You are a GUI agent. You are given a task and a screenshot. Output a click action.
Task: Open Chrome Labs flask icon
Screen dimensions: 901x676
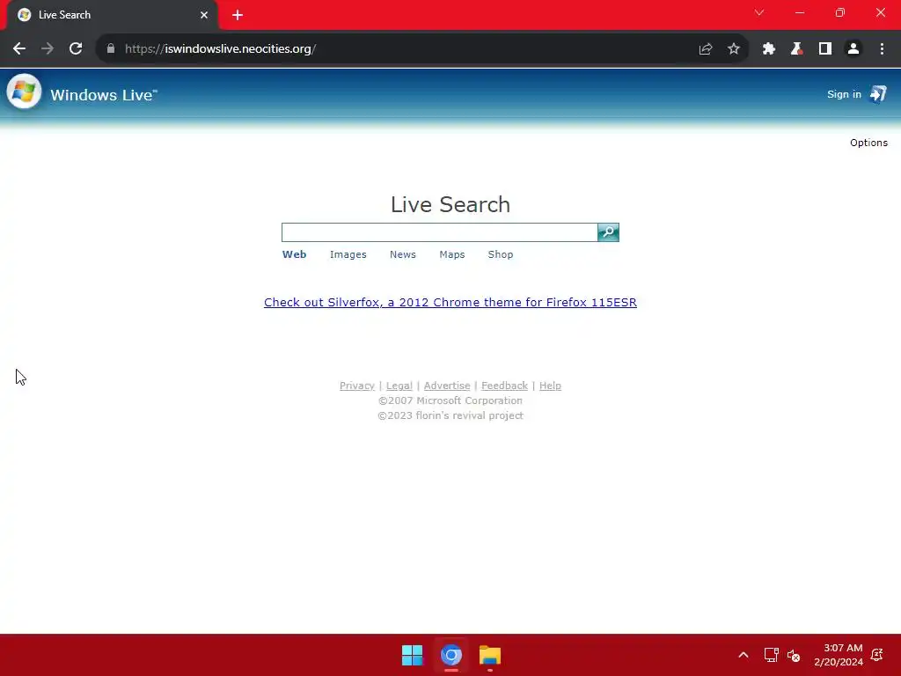(796, 49)
